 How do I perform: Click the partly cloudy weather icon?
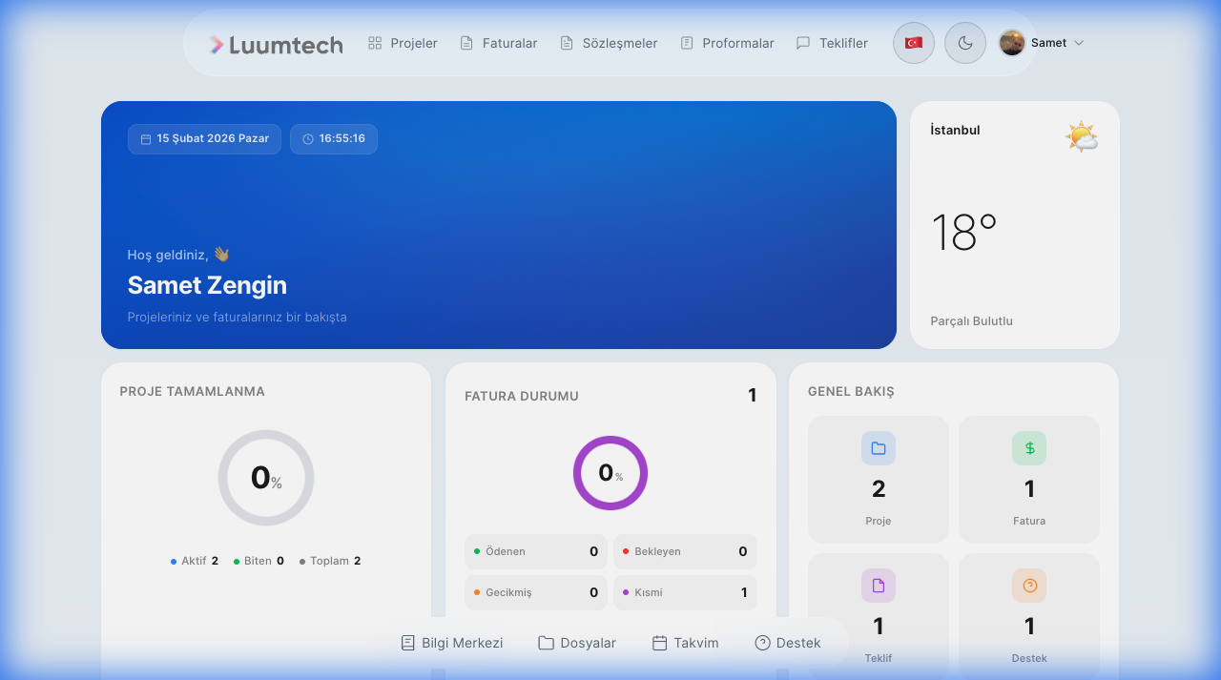1081,136
